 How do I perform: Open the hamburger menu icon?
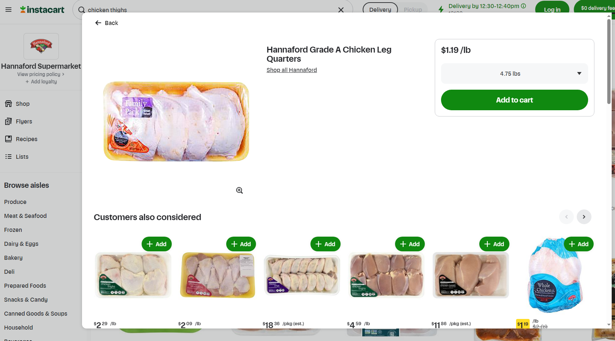click(8, 10)
